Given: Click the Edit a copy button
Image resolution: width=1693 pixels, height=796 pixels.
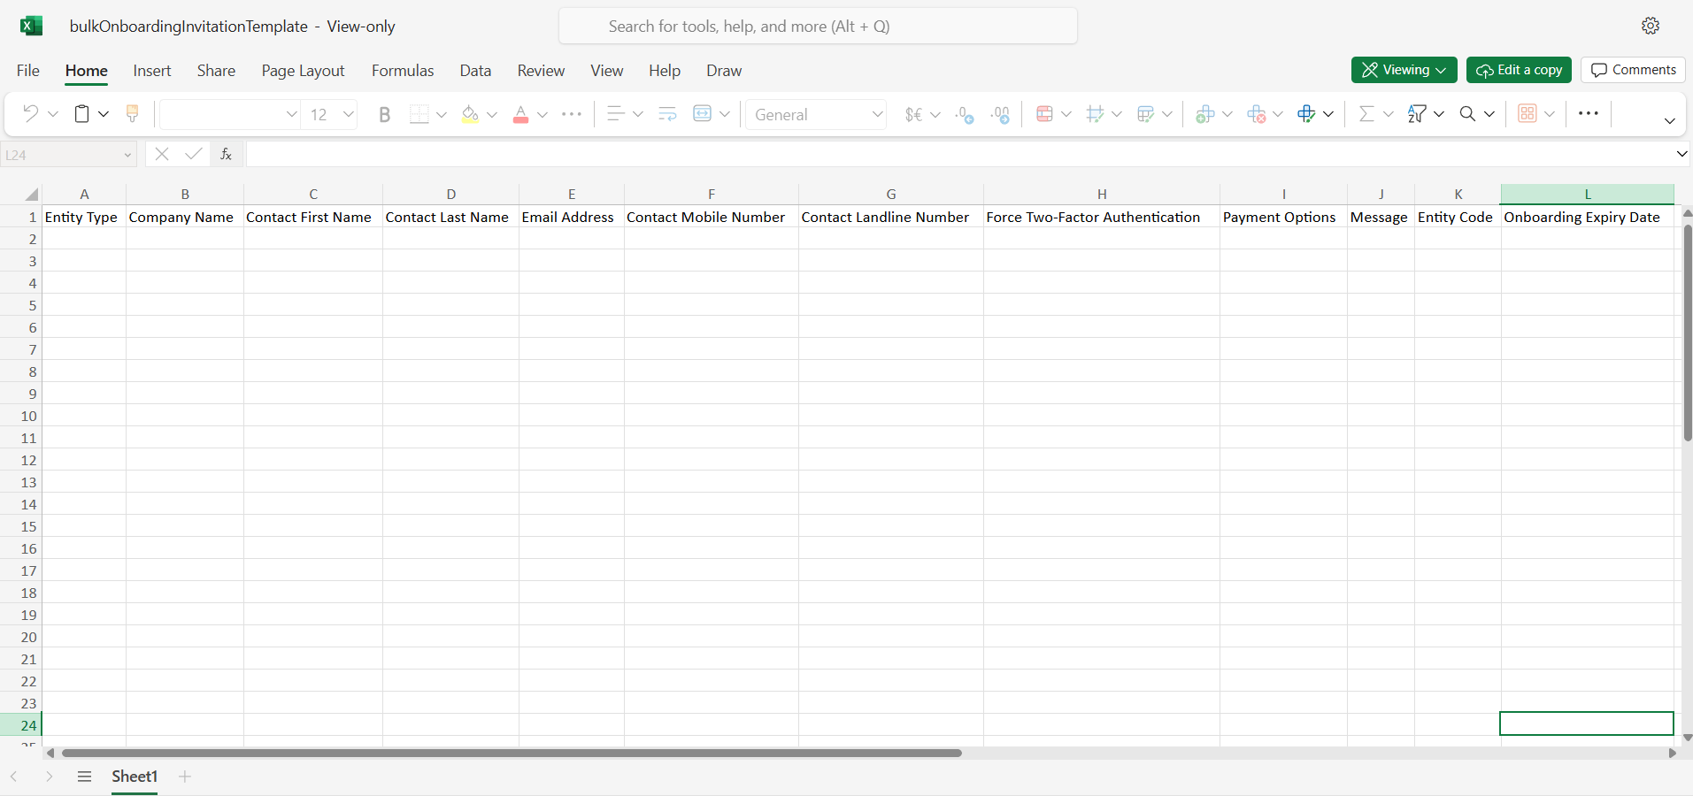Looking at the screenshot, I should [x=1519, y=70].
